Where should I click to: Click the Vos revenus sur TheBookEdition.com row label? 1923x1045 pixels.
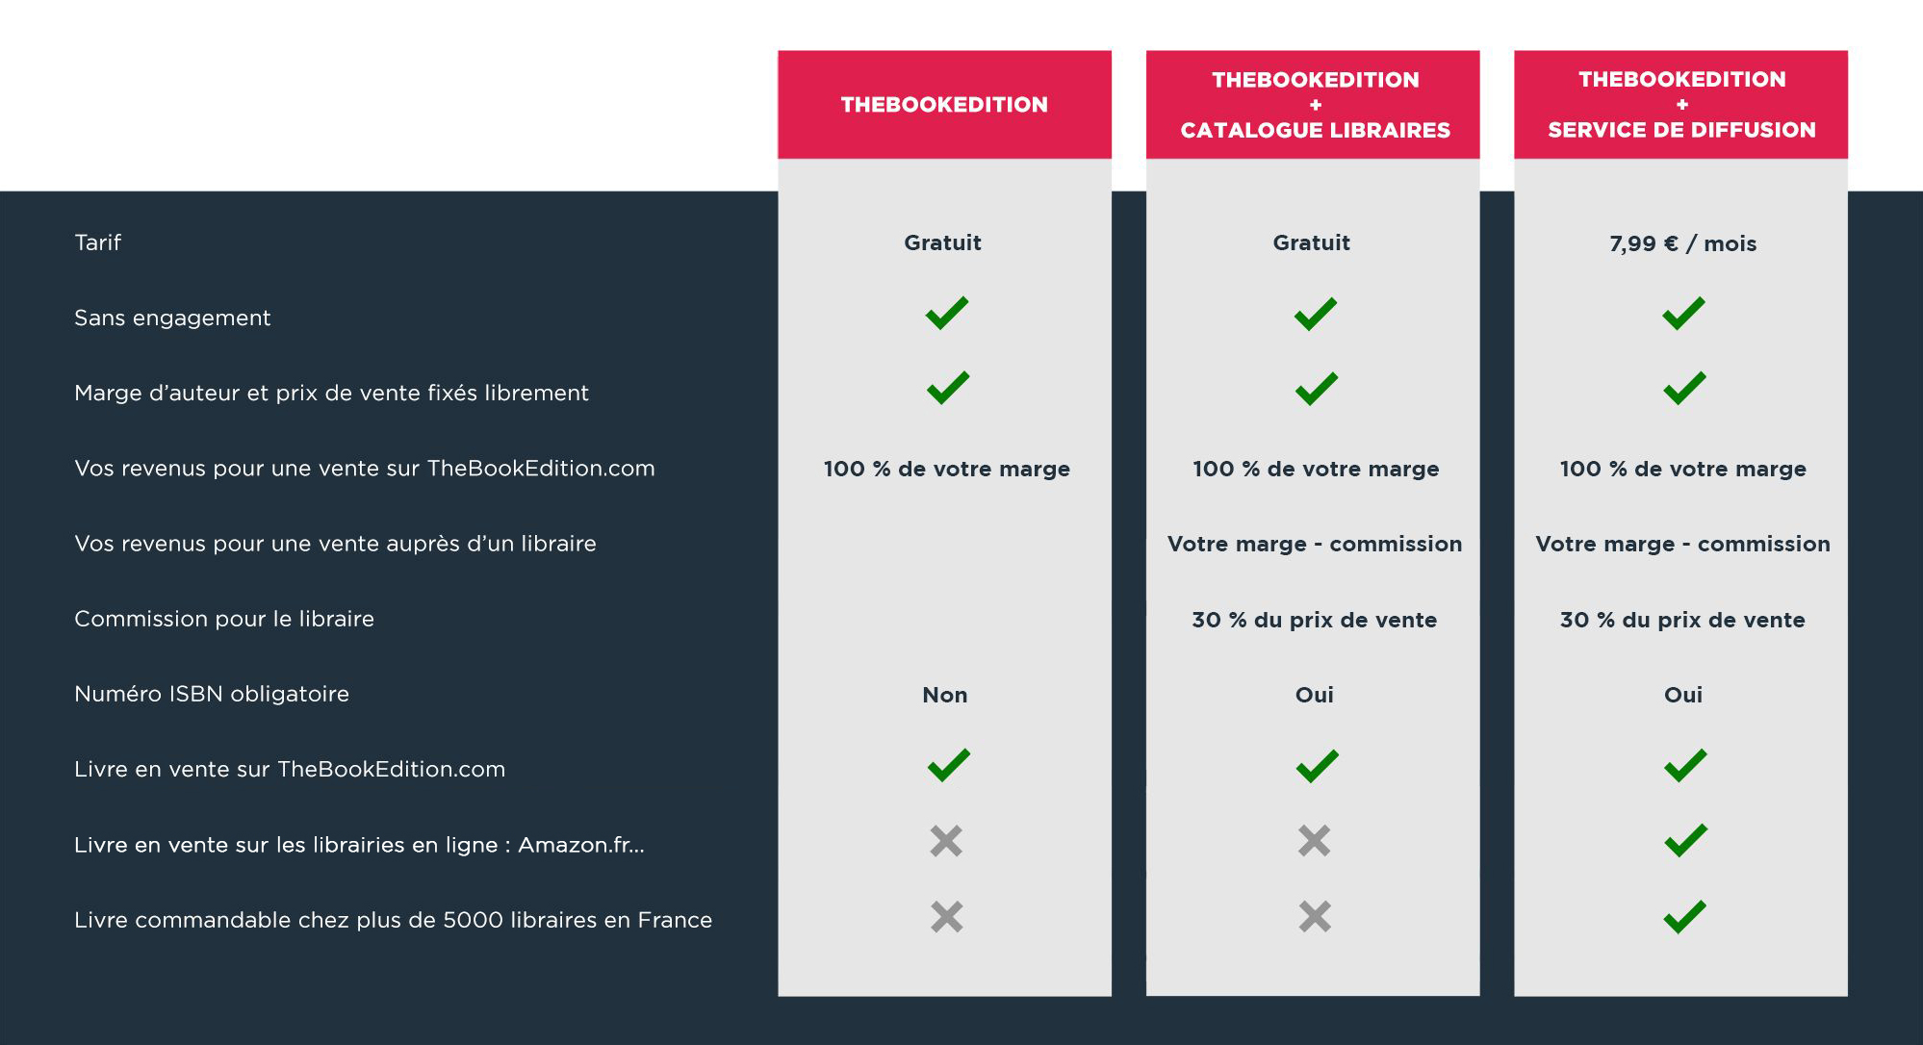click(x=365, y=469)
